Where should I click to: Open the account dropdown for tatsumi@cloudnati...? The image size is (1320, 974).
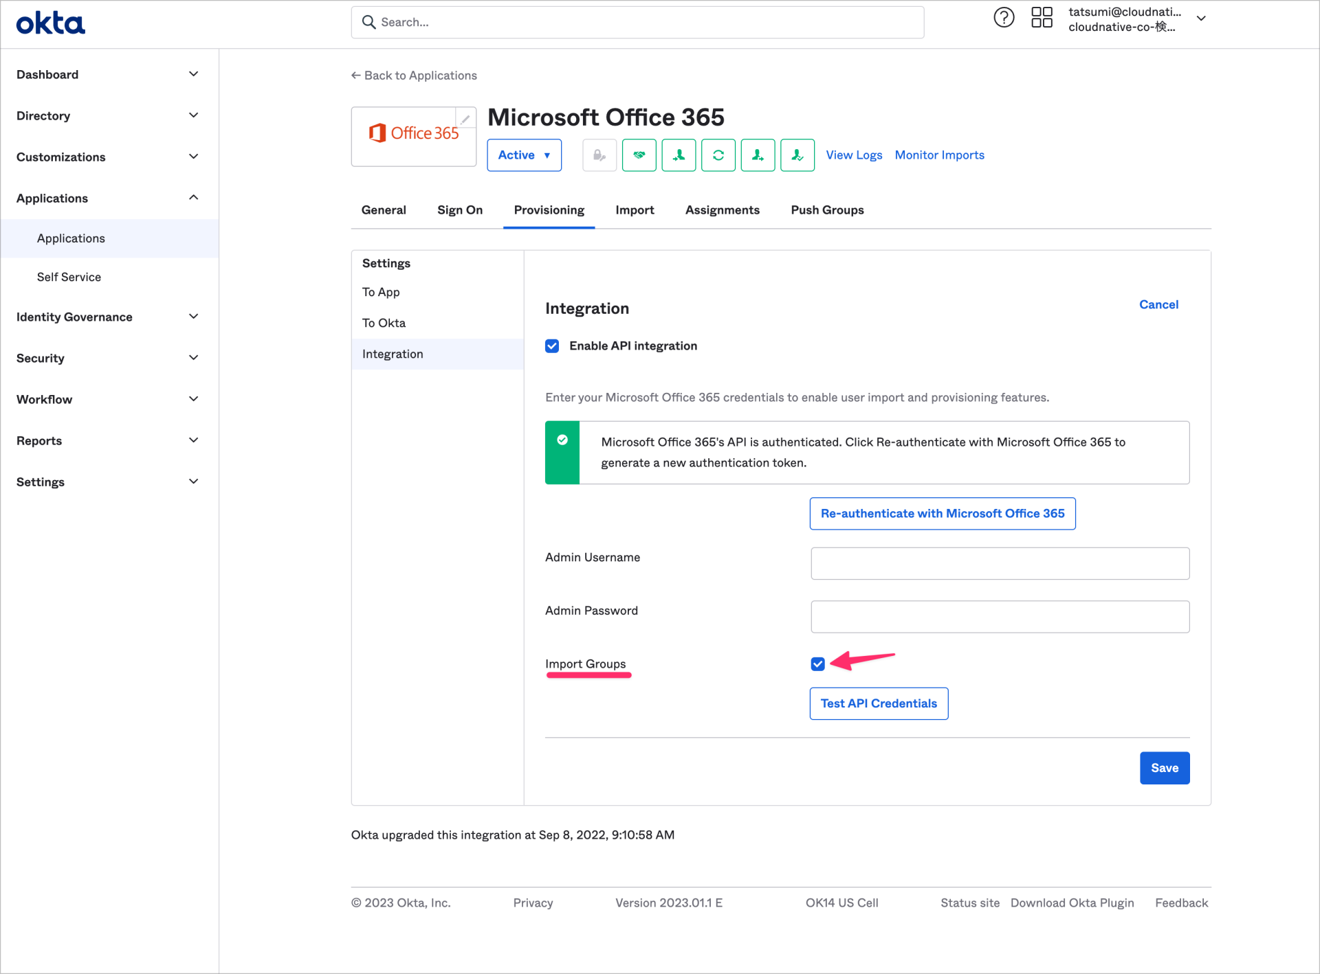tap(1202, 19)
